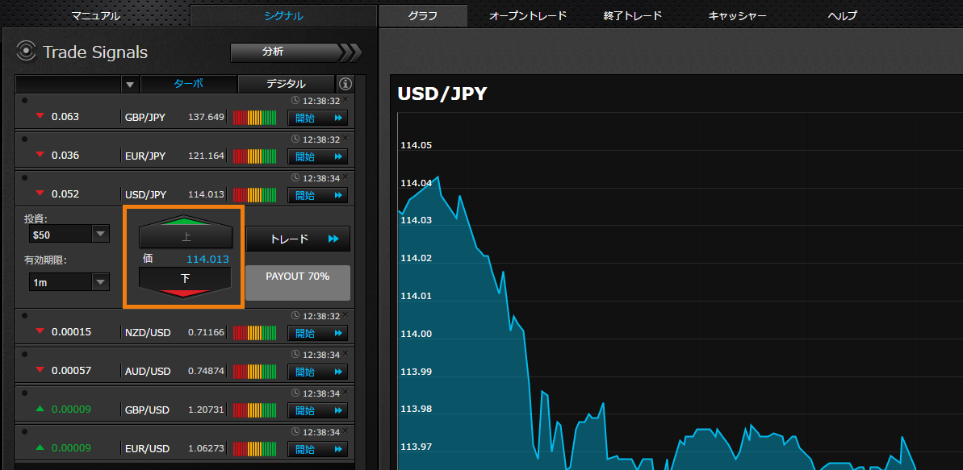This screenshot has height=470, width=963.
Task: Switch to the シグナル tab
Action: (x=284, y=16)
